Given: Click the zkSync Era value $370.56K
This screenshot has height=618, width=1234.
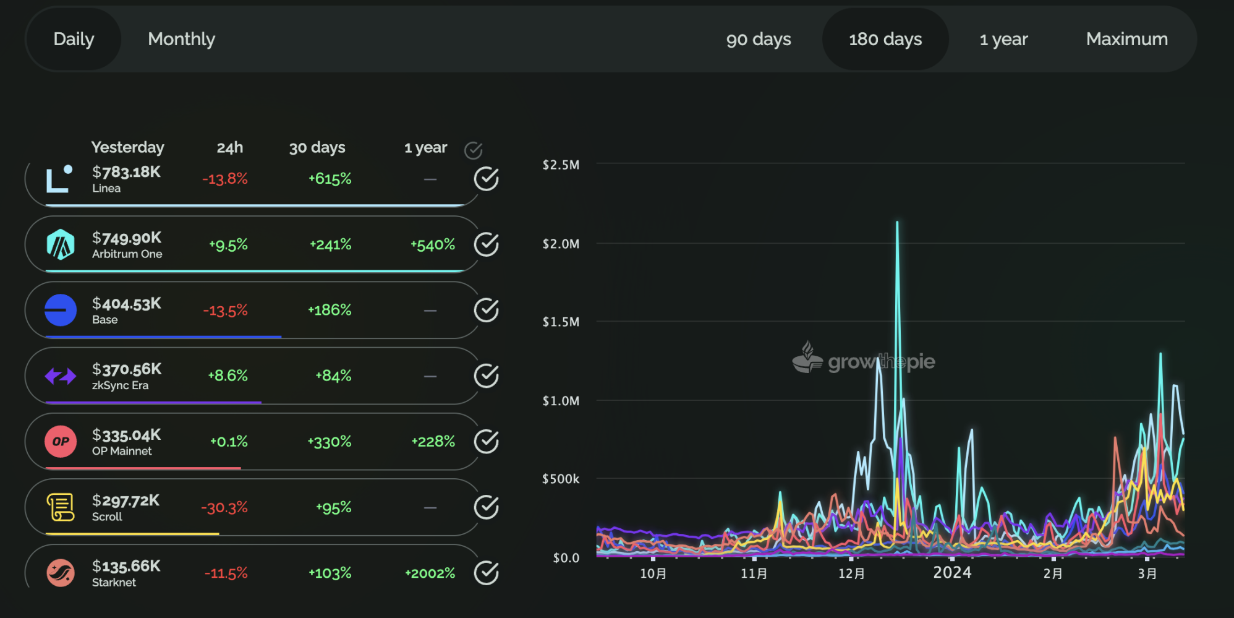Looking at the screenshot, I should click(127, 369).
